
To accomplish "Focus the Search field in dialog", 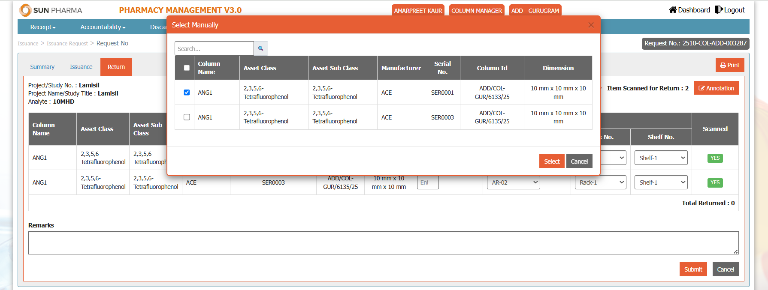I will [x=214, y=48].
